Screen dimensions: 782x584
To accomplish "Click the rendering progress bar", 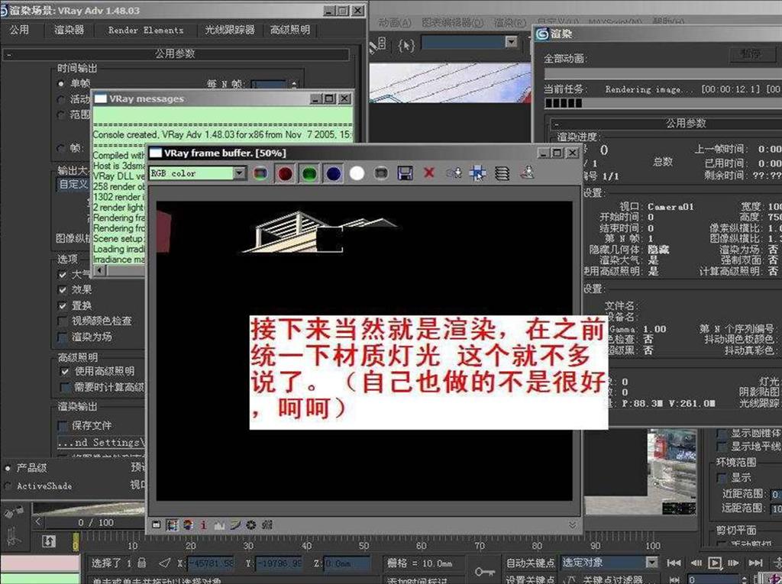I will (664, 103).
